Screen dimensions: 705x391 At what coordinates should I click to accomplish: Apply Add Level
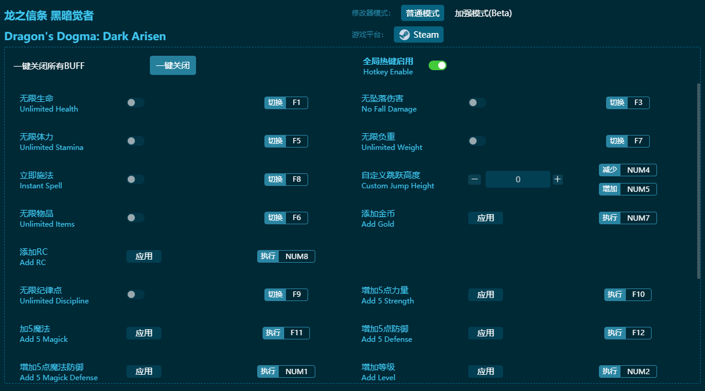tap(486, 372)
